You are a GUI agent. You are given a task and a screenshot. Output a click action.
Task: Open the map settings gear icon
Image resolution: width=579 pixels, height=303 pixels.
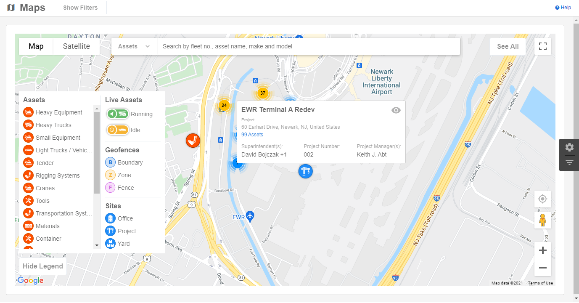(x=569, y=147)
